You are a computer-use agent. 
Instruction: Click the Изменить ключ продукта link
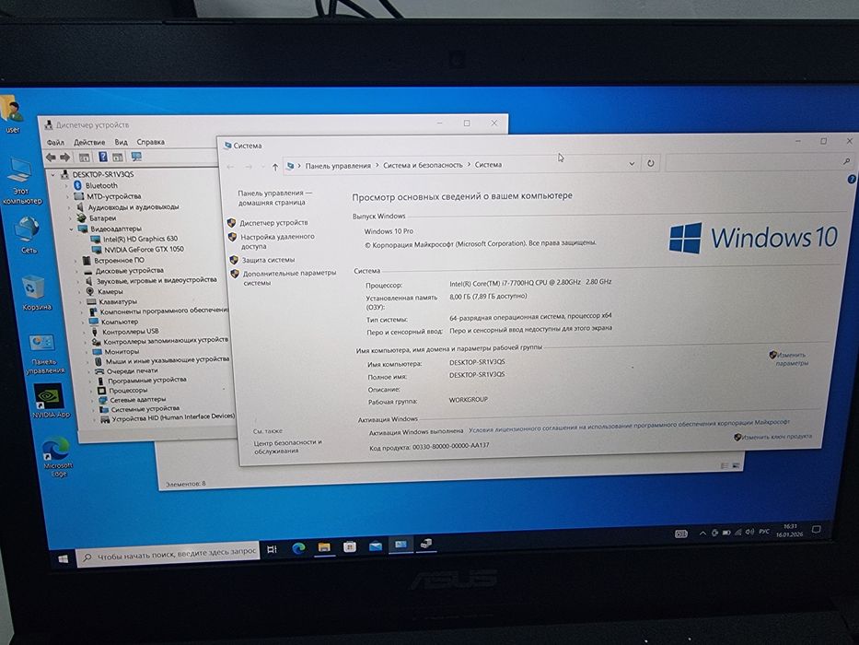click(x=776, y=437)
